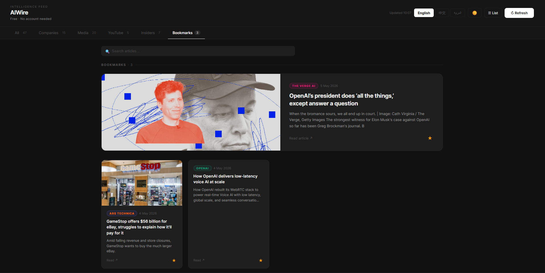The image size is (545, 273).
Task: Show the YouTube tab
Action: coord(118,33)
